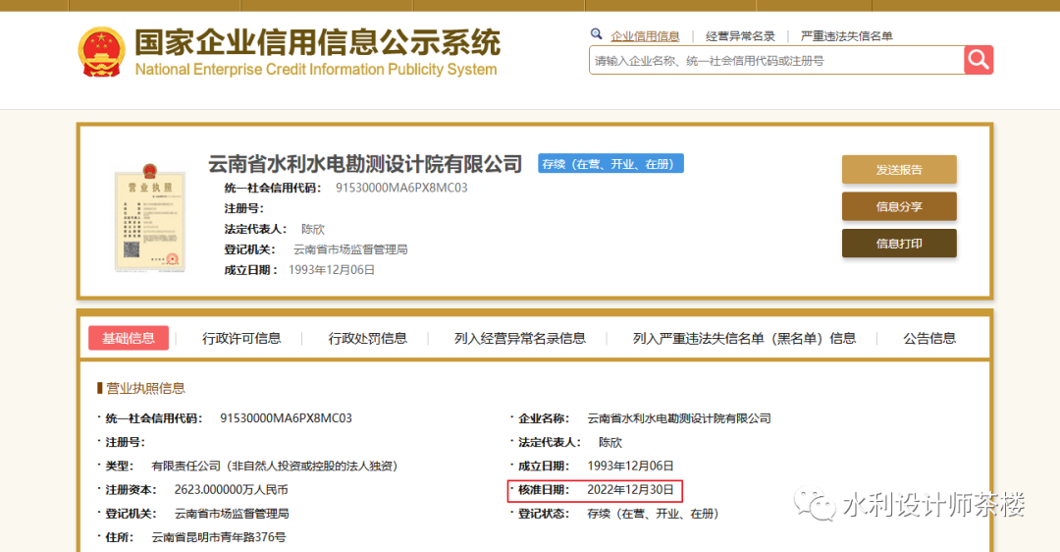Select the 企业信用信息 search category
Viewport: 1060px width, 552px height.
click(x=645, y=36)
